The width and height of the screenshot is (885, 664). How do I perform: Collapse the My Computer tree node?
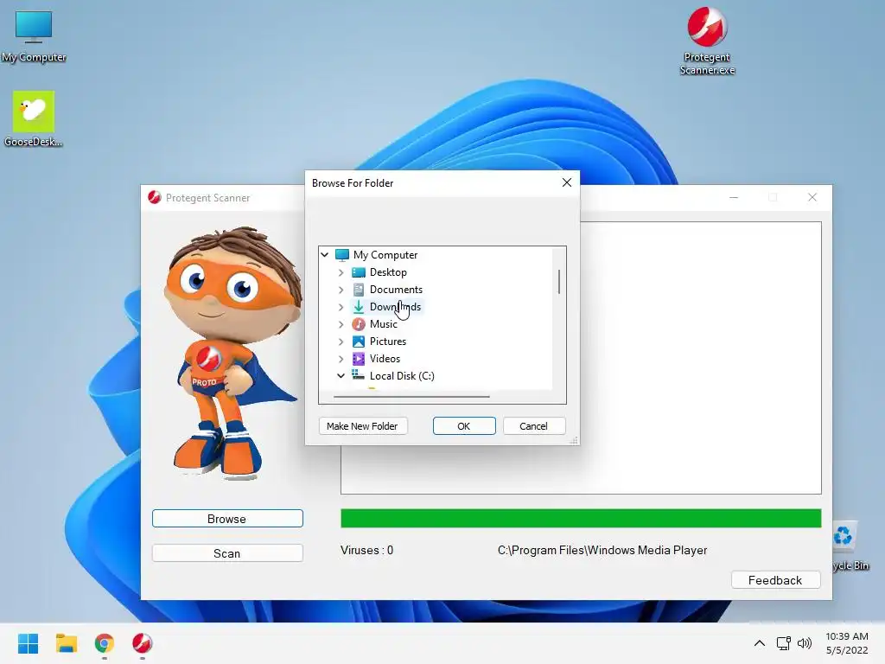(x=325, y=255)
